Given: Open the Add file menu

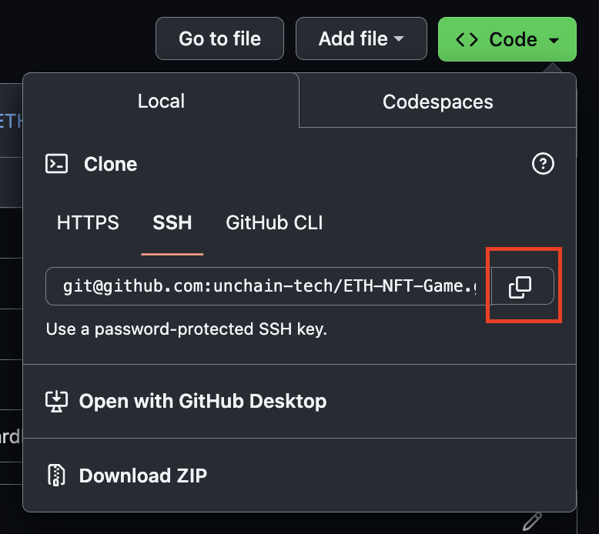Looking at the screenshot, I should tap(361, 38).
